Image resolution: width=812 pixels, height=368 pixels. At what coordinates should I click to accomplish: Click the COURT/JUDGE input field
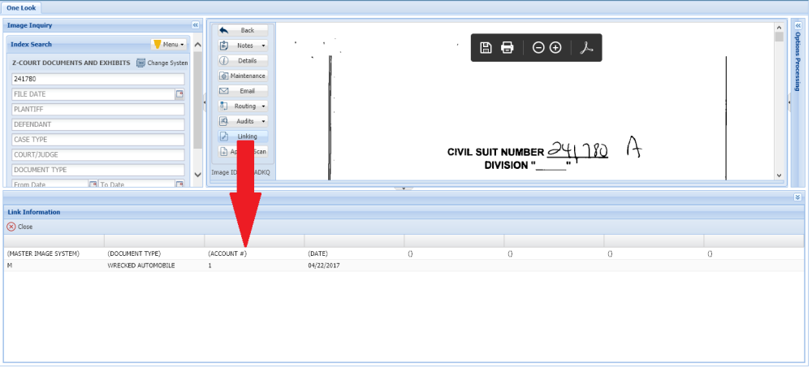tap(98, 155)
